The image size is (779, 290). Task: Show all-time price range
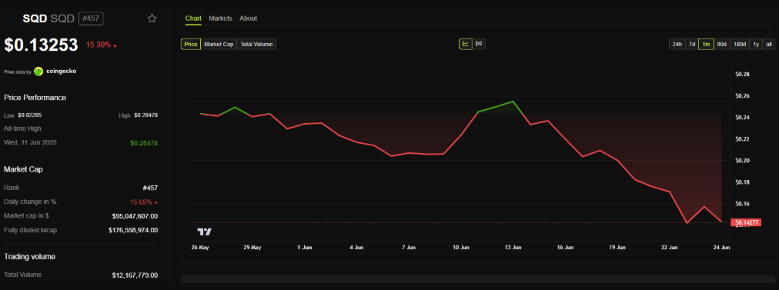(x=768, y=44)
